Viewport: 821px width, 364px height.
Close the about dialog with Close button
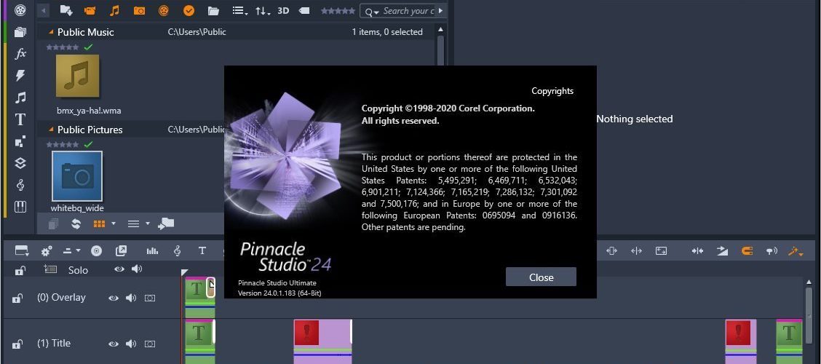541,277
